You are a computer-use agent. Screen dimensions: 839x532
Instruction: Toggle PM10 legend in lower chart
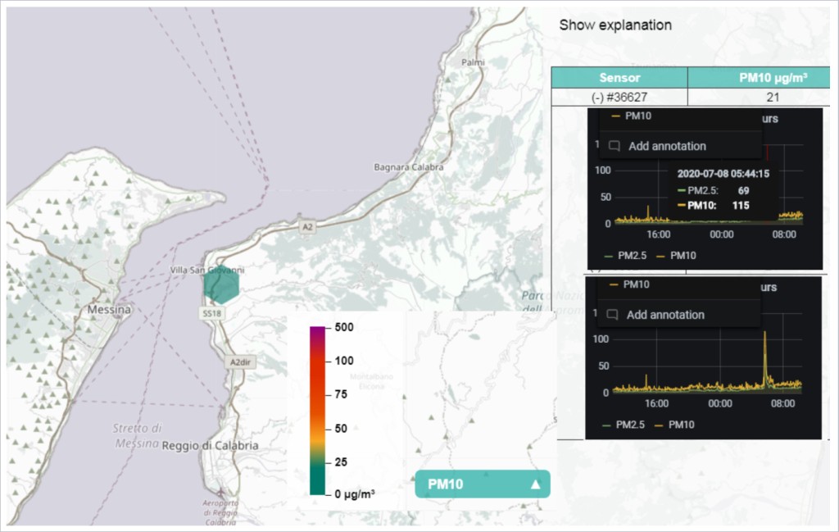click(674, 425)
